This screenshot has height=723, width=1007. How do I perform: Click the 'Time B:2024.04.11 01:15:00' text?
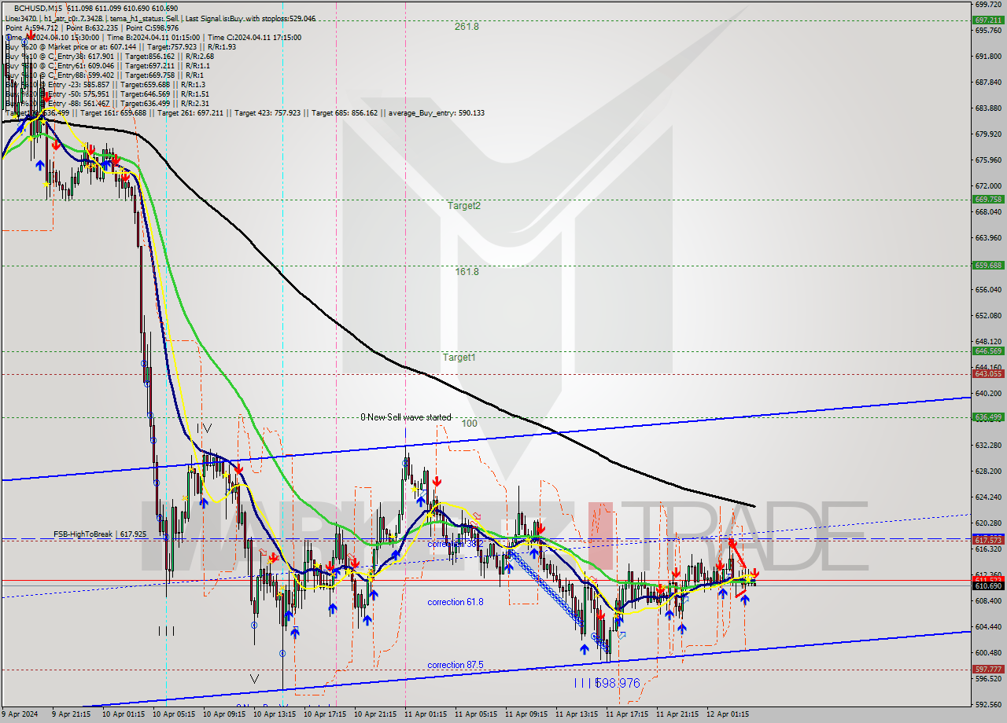[153, 37]
